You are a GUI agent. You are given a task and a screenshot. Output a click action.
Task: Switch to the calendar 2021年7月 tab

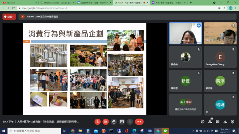(94, 3)
